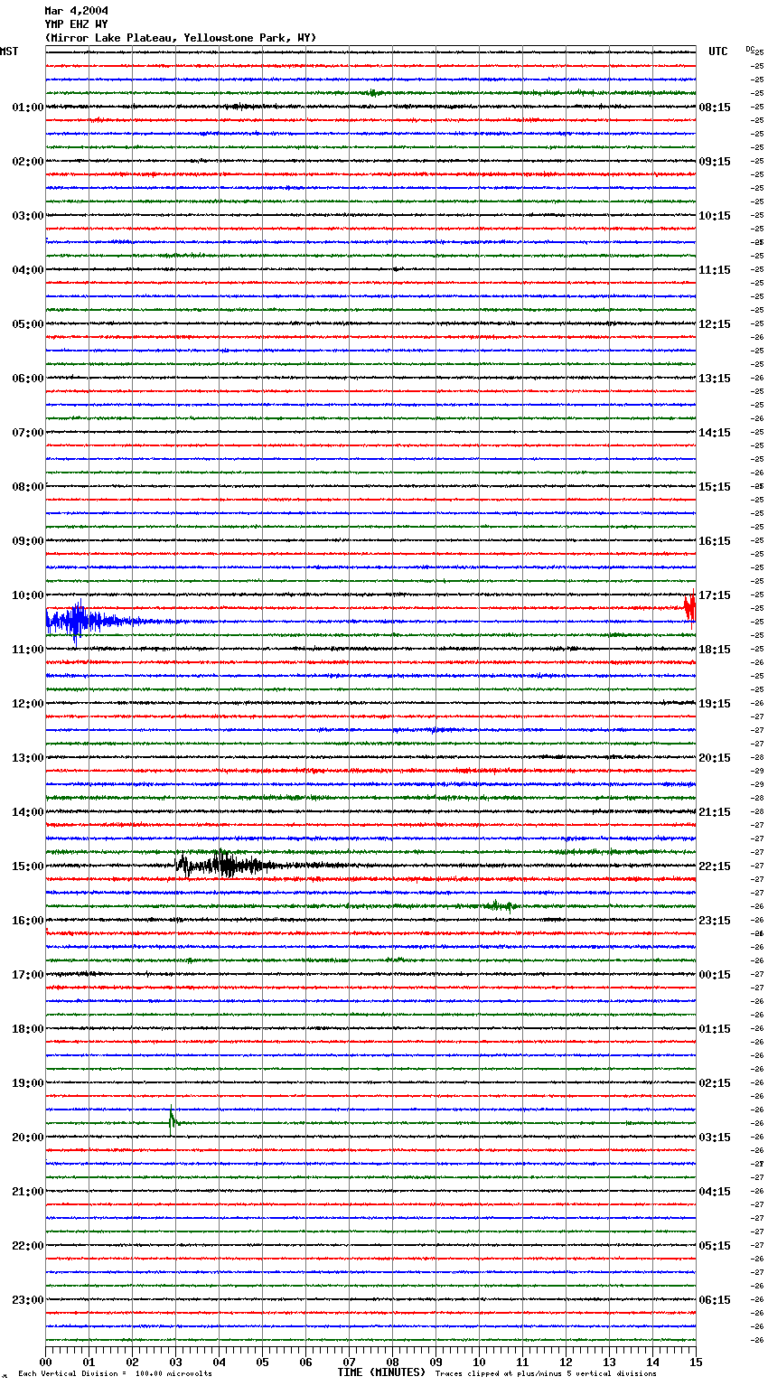Click the "Mar 4,2004" date header
The height and width of the screenshot is (1386, 768).
click(76, 11)
